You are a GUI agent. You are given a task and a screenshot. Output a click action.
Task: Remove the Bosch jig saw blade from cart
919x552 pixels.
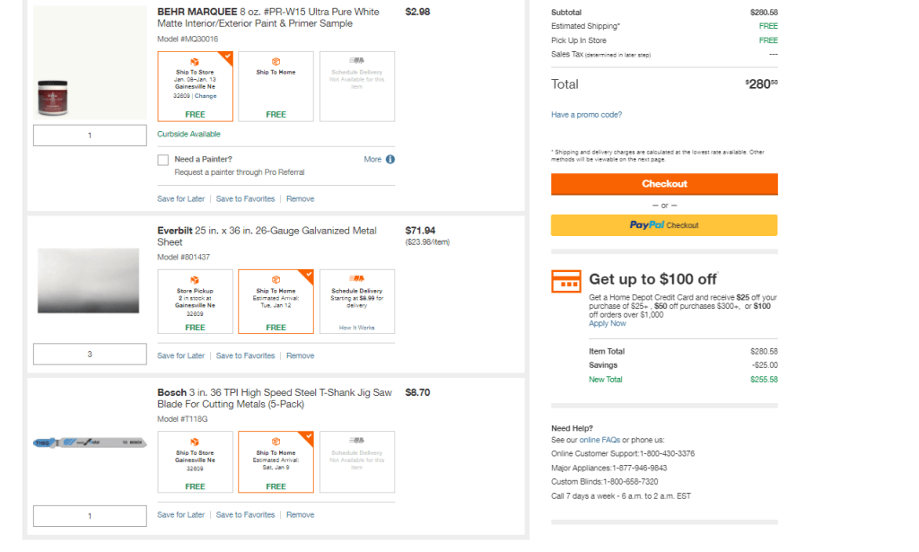(x=300, y=515)
